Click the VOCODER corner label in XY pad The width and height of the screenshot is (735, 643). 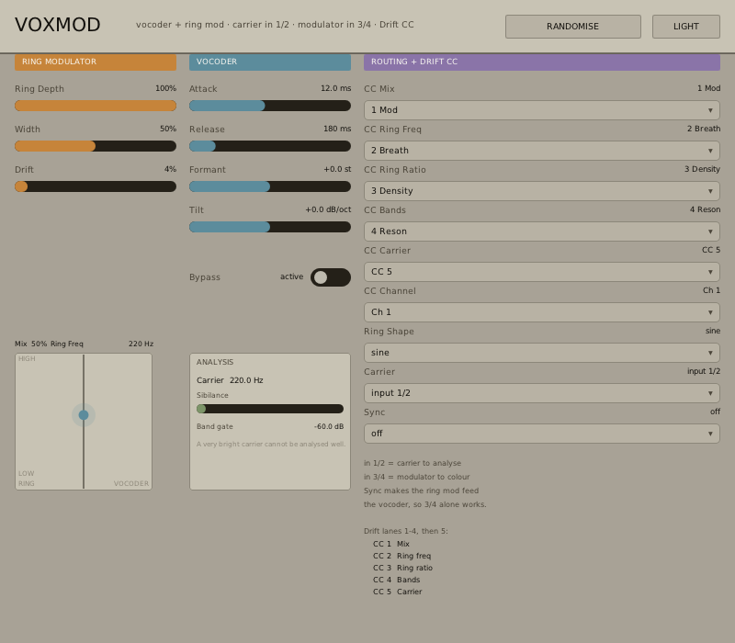130,483
